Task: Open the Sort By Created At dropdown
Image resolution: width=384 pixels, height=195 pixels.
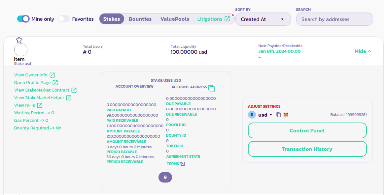Action: pyautogui.click(x=263, y=19)
